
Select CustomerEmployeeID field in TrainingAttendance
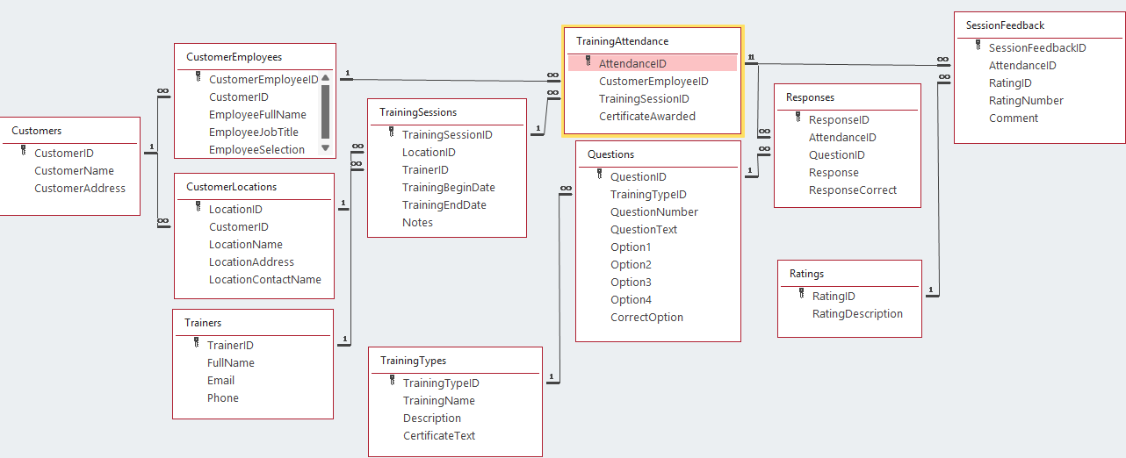[653, 81]
